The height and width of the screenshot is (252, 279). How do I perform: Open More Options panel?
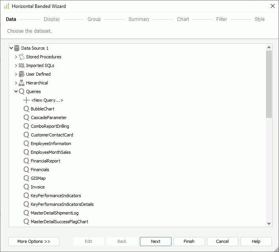coord(34,241)
